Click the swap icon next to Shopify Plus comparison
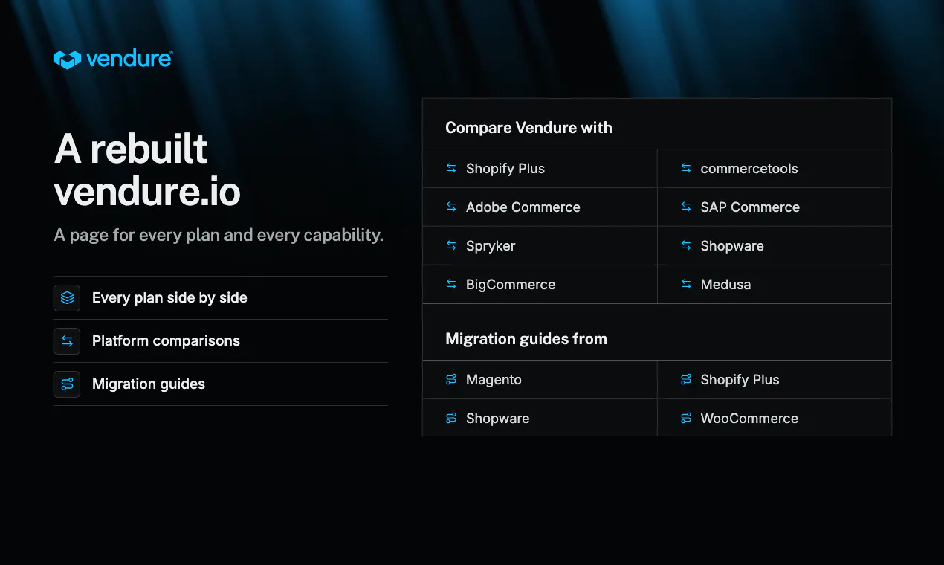 pos(451,168)
